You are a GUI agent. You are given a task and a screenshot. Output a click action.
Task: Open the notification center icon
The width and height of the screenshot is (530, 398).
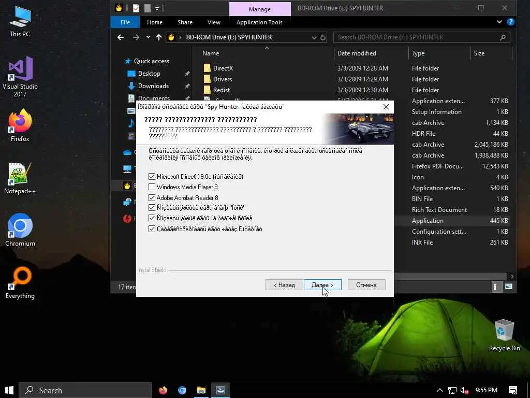pos(513,390)
